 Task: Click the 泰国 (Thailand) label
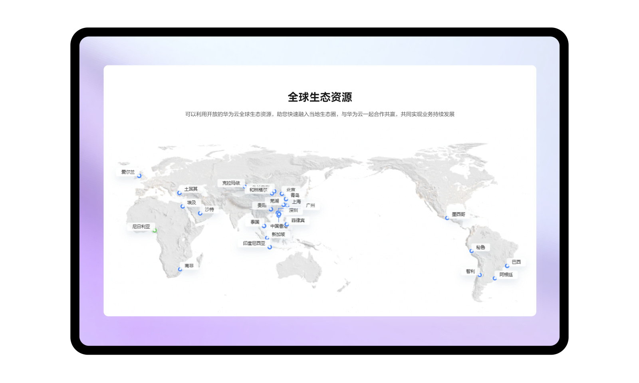[x=255, y=222]
